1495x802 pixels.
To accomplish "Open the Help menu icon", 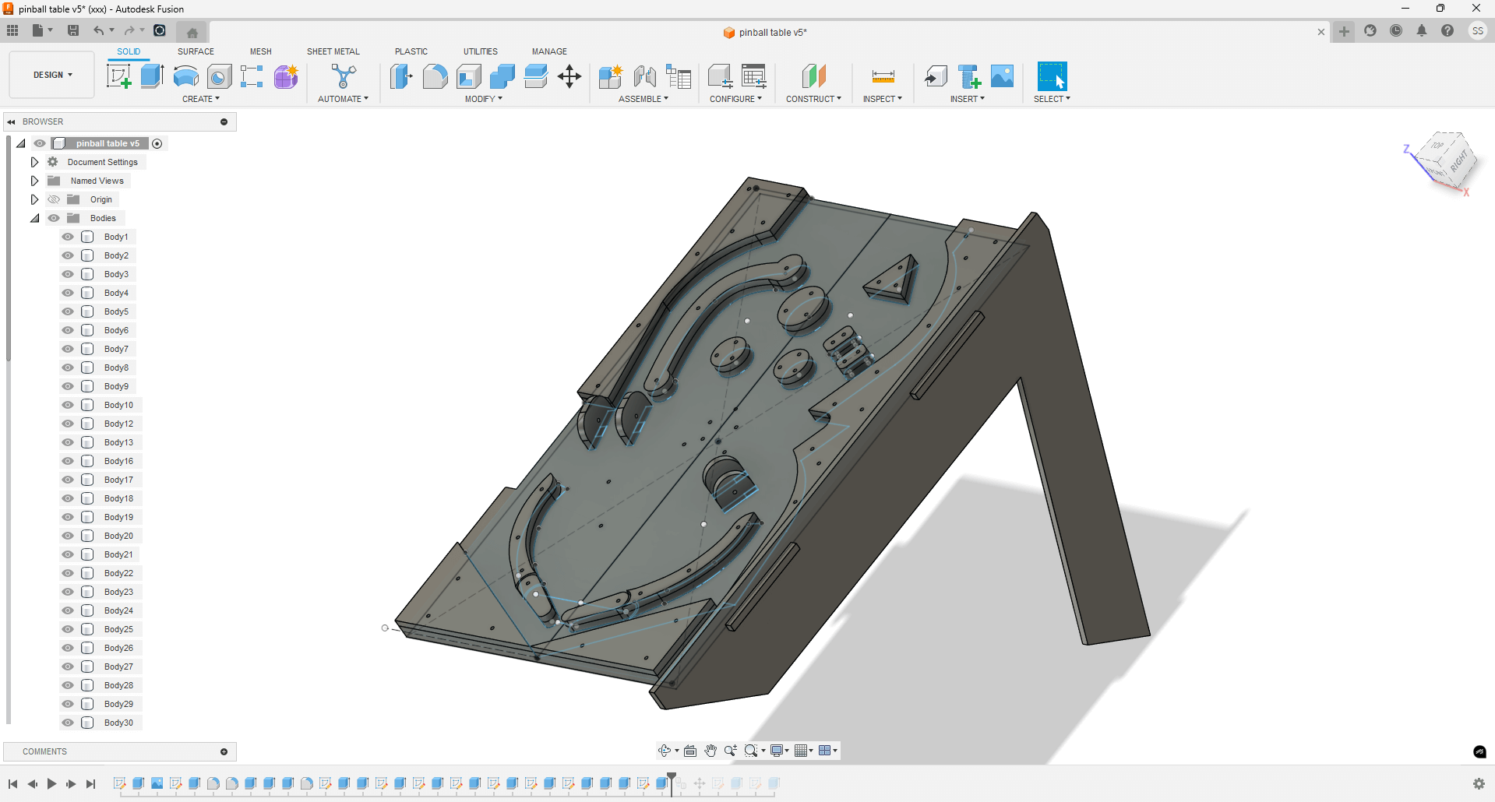I will [x=1447, y=31].
